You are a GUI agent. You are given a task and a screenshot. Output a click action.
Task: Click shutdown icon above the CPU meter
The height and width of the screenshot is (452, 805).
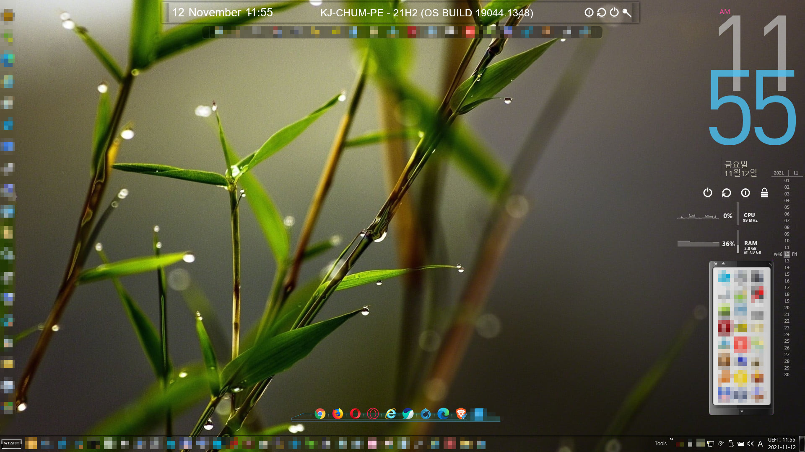[x=708, y=193]
